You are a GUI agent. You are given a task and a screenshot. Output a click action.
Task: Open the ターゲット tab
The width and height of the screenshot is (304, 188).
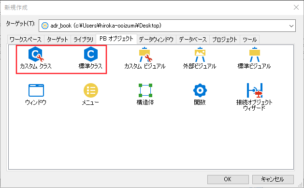point(58,40)
